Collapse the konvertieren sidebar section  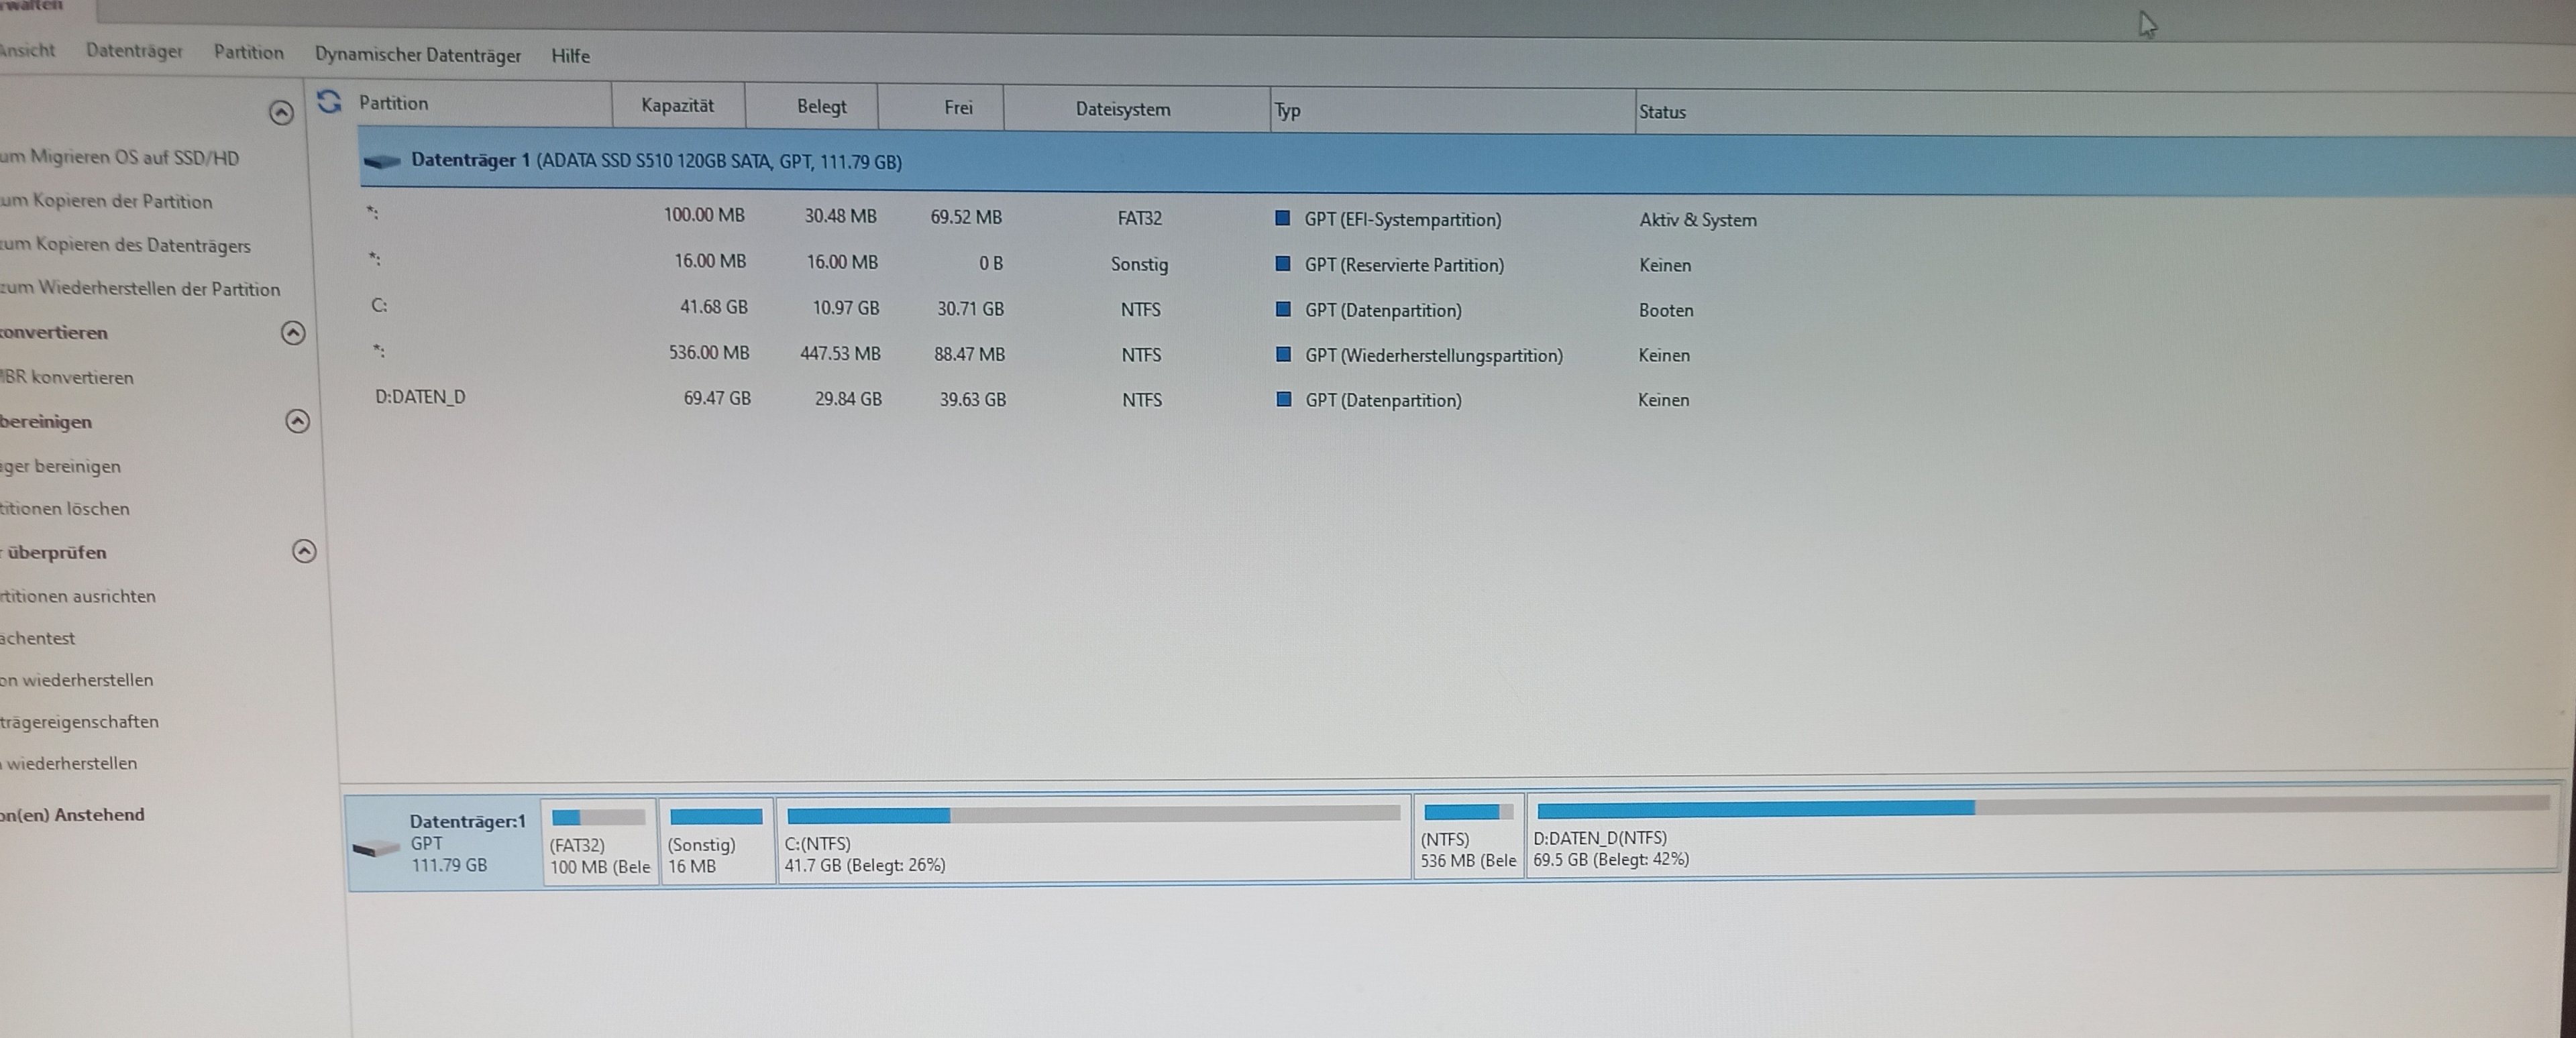(293, 332)
